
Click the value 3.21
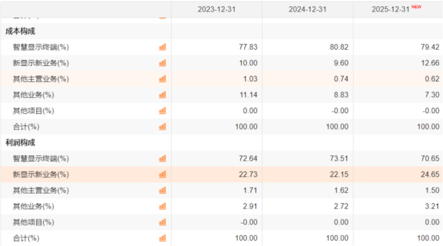tap(432, 206)
